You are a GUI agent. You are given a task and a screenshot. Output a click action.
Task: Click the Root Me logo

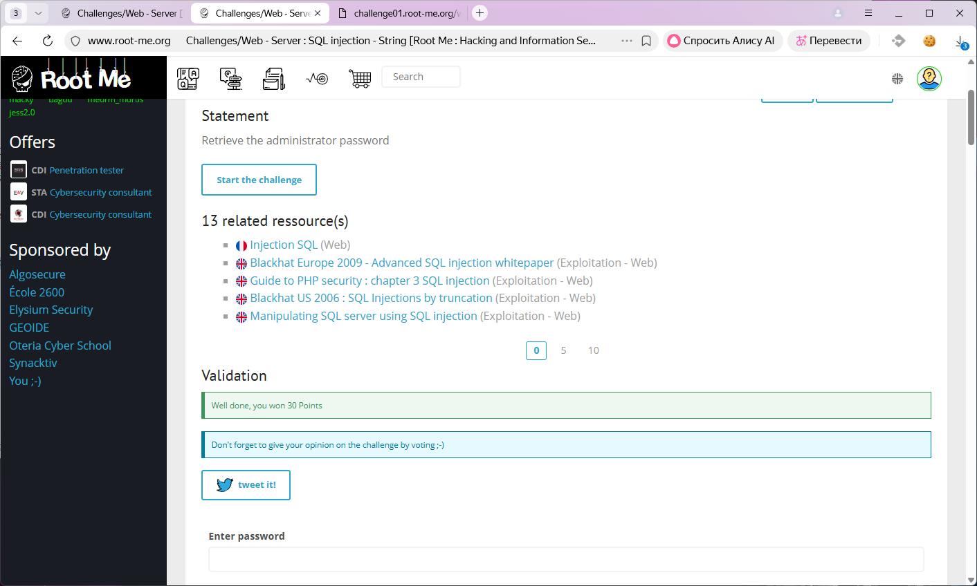pos(71,79)
